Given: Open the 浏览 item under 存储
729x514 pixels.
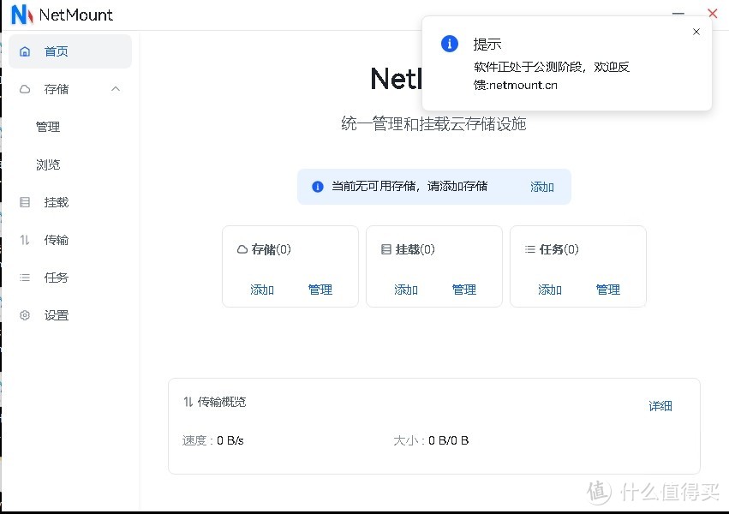Looking at the screenshot, I should [x=48, y=164].
